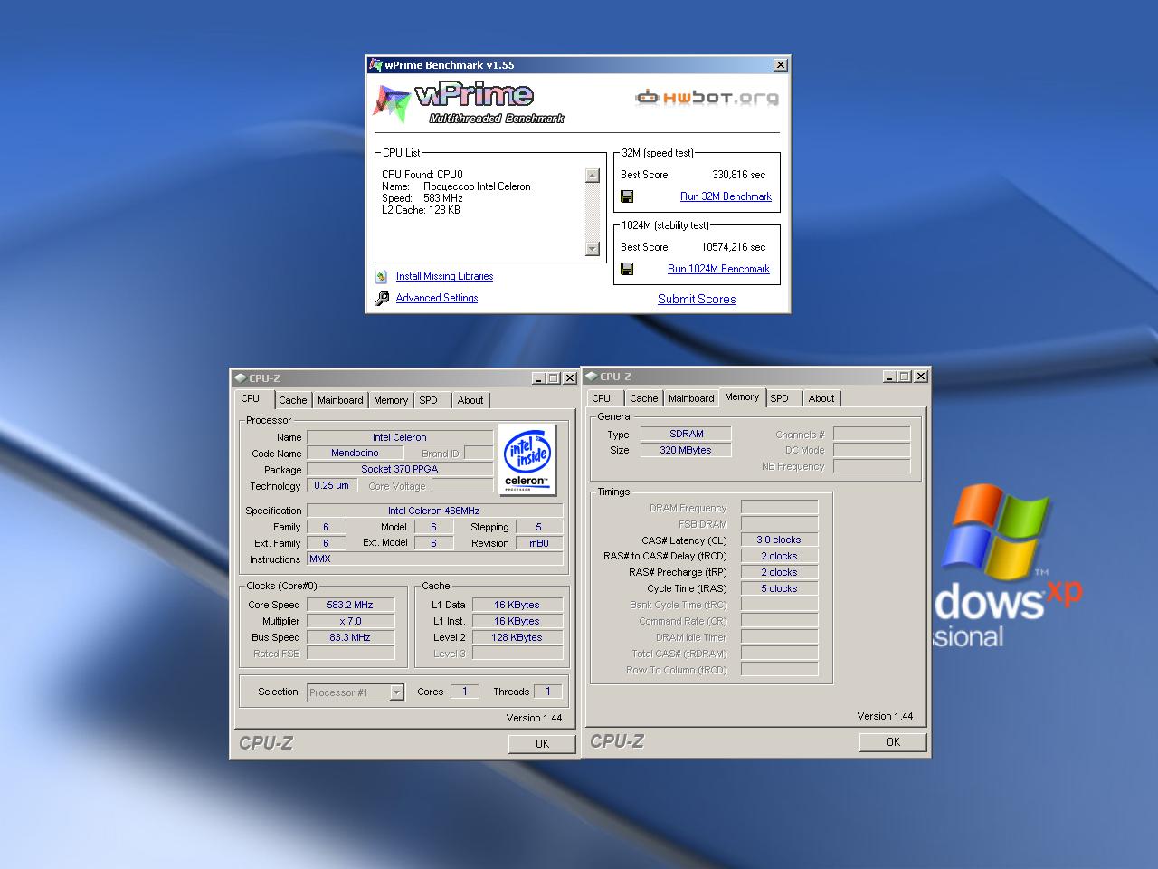The image size is (1158, 869).
Task: Click the Technology value 0.25 um
Action: click(x=331, y=485)
